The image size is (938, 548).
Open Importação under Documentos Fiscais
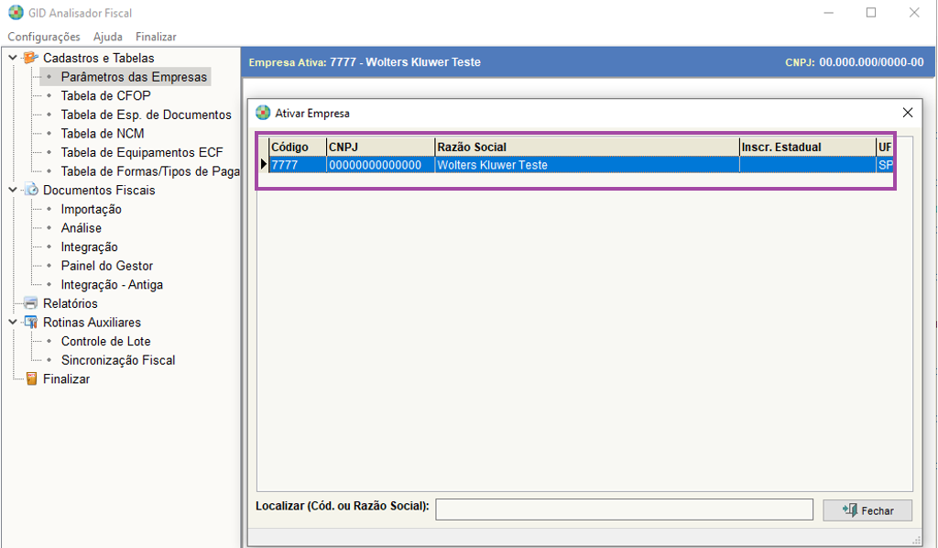coord(91,209)
